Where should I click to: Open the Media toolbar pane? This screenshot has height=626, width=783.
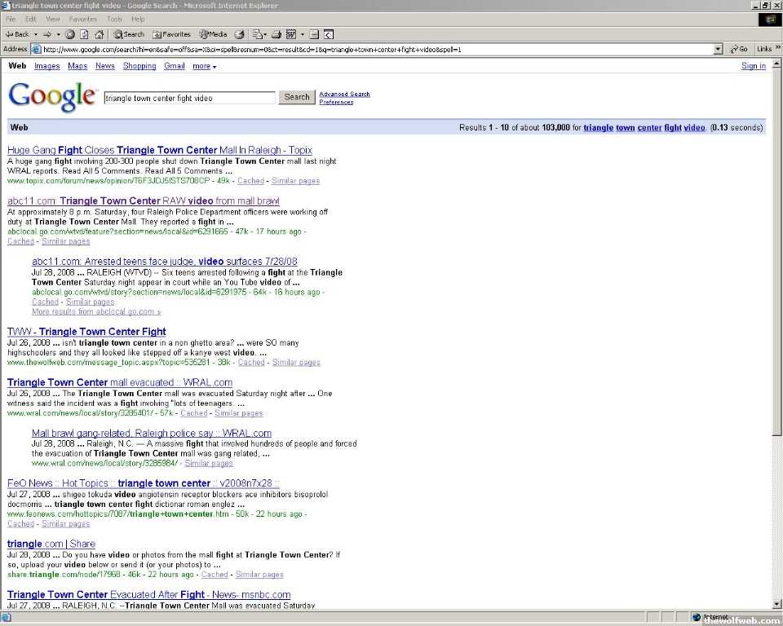213,34
